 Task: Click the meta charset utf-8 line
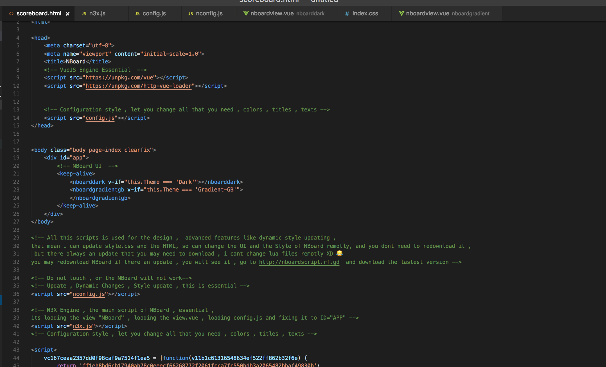point(79,45)
